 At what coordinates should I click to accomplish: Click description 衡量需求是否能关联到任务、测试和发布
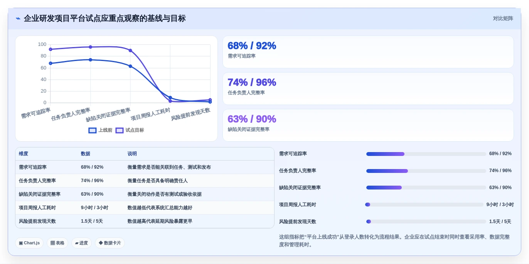[169, 167]
